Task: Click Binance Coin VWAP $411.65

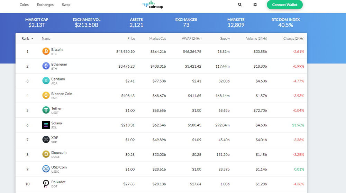Action: [194, 96]
